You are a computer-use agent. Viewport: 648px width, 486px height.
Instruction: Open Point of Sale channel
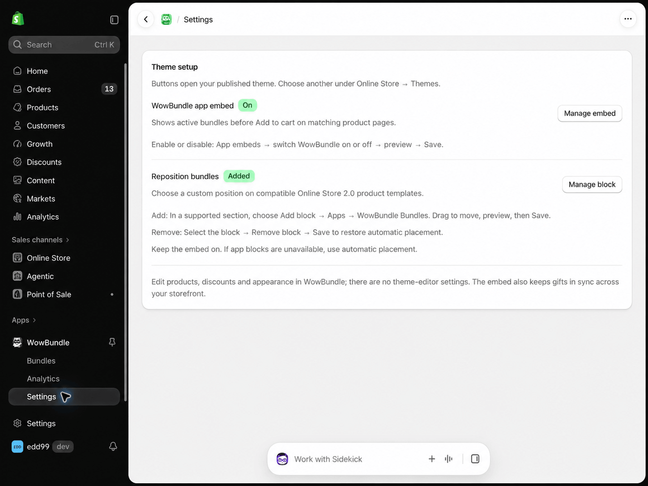point(64,294)
